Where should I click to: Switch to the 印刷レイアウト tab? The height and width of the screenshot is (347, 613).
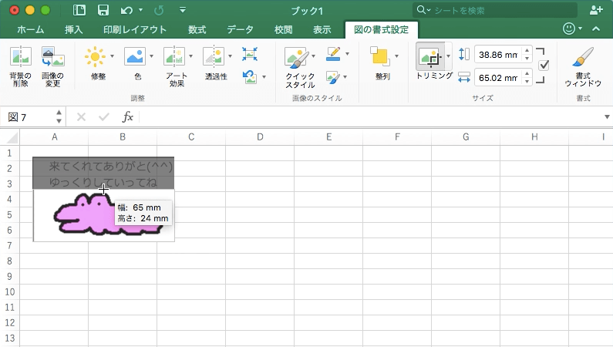click(x=135, y=30)
